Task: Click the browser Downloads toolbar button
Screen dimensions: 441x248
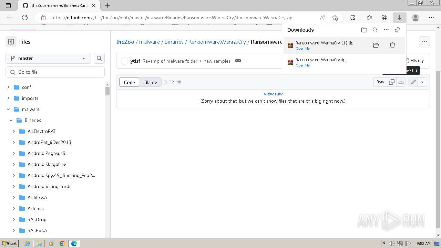Action: [400, 18]
